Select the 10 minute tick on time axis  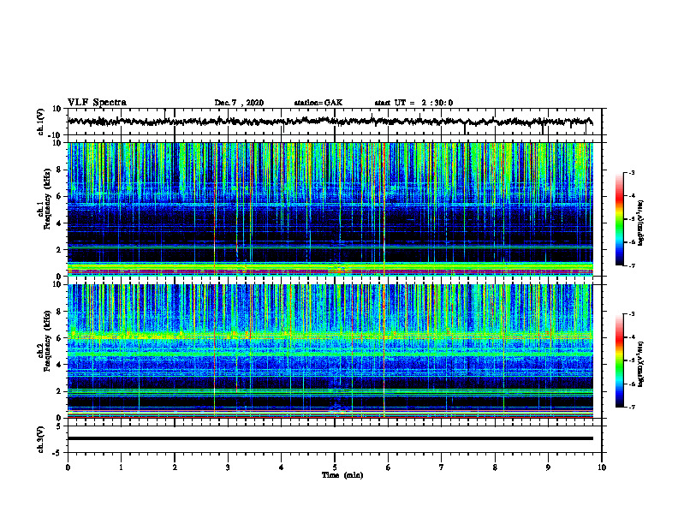pyautogui.click(x=602, y=467)
